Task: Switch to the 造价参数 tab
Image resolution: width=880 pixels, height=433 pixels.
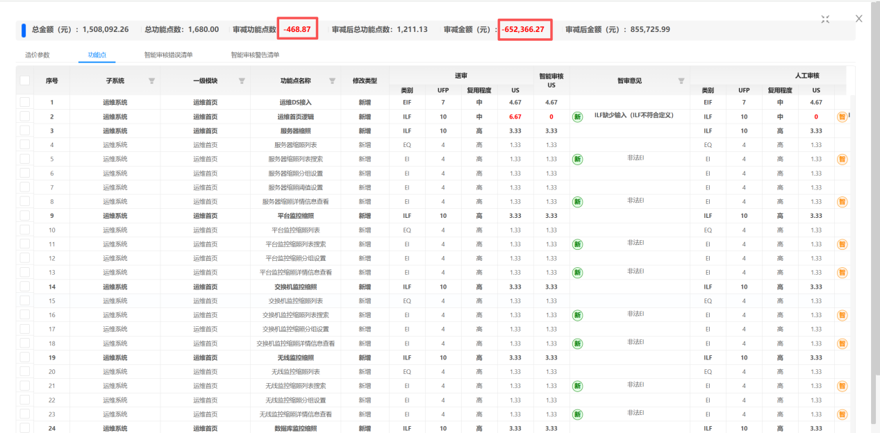Action: click(38, 55)
